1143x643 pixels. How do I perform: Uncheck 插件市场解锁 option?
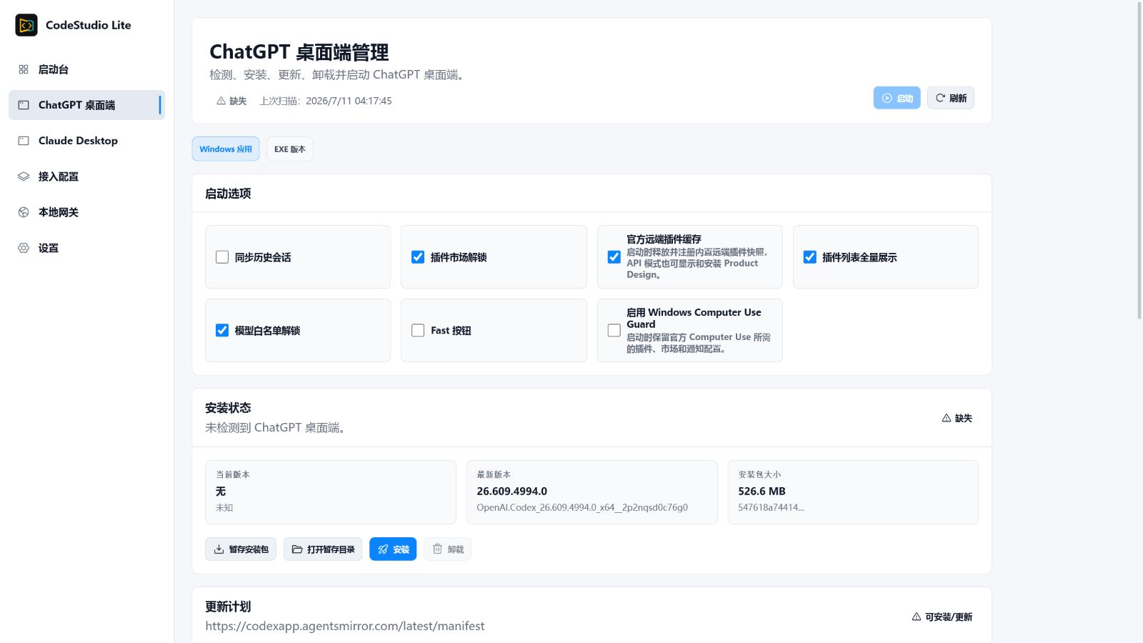click(x=418, y=257)
